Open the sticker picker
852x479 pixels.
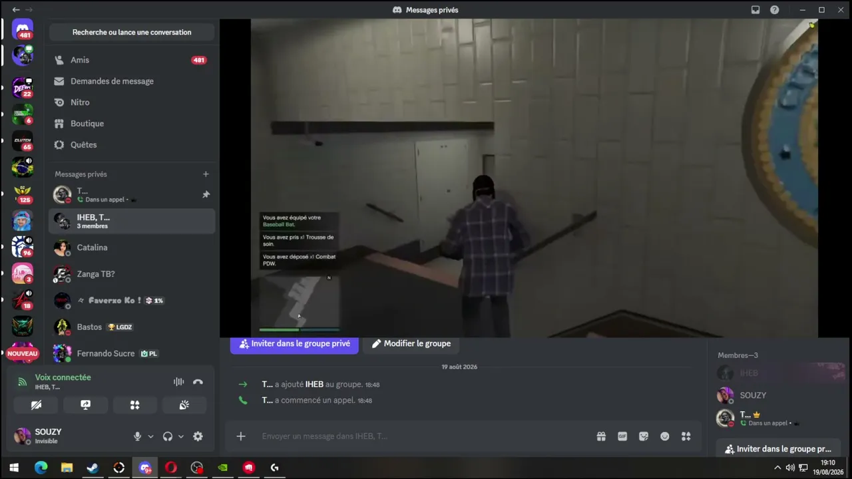pyautogui.click(x=644, y=436)
